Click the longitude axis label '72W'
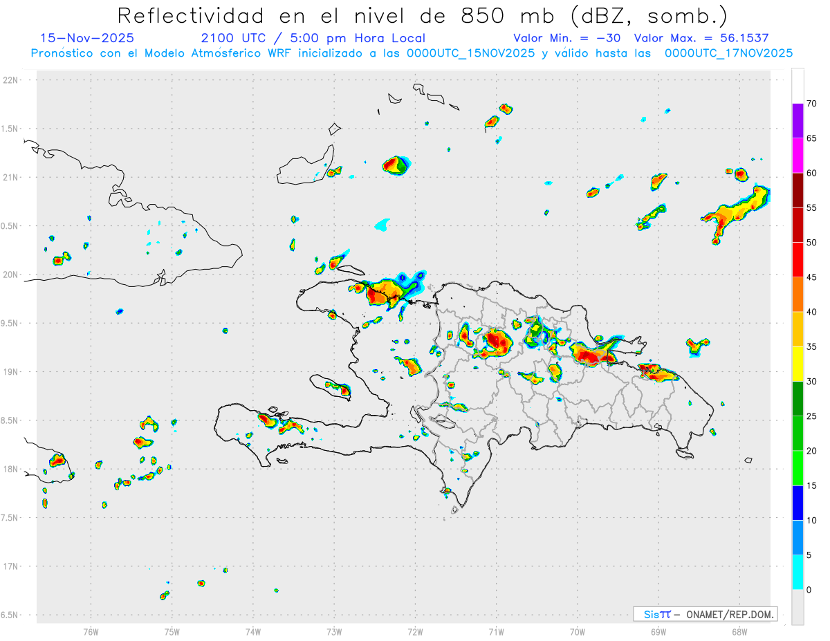This screenshot has width=830, height=641. [415, 631]
